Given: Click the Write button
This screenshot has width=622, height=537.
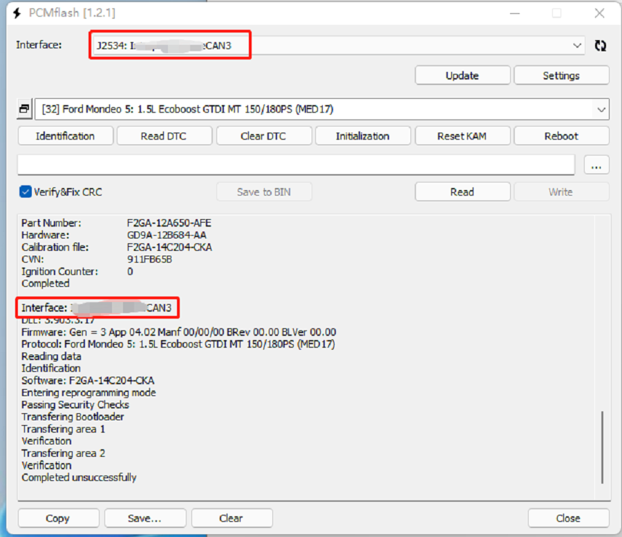Looking at the screenshot, I should pos(561,192).
